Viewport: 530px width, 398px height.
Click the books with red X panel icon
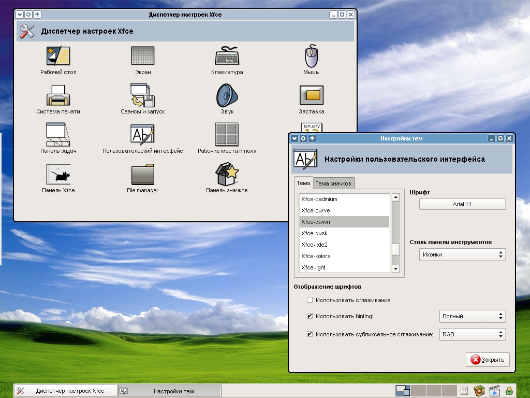pos(479,391)
